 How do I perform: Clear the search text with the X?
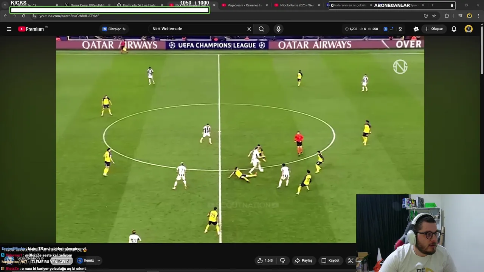click(x=249, y=29)
